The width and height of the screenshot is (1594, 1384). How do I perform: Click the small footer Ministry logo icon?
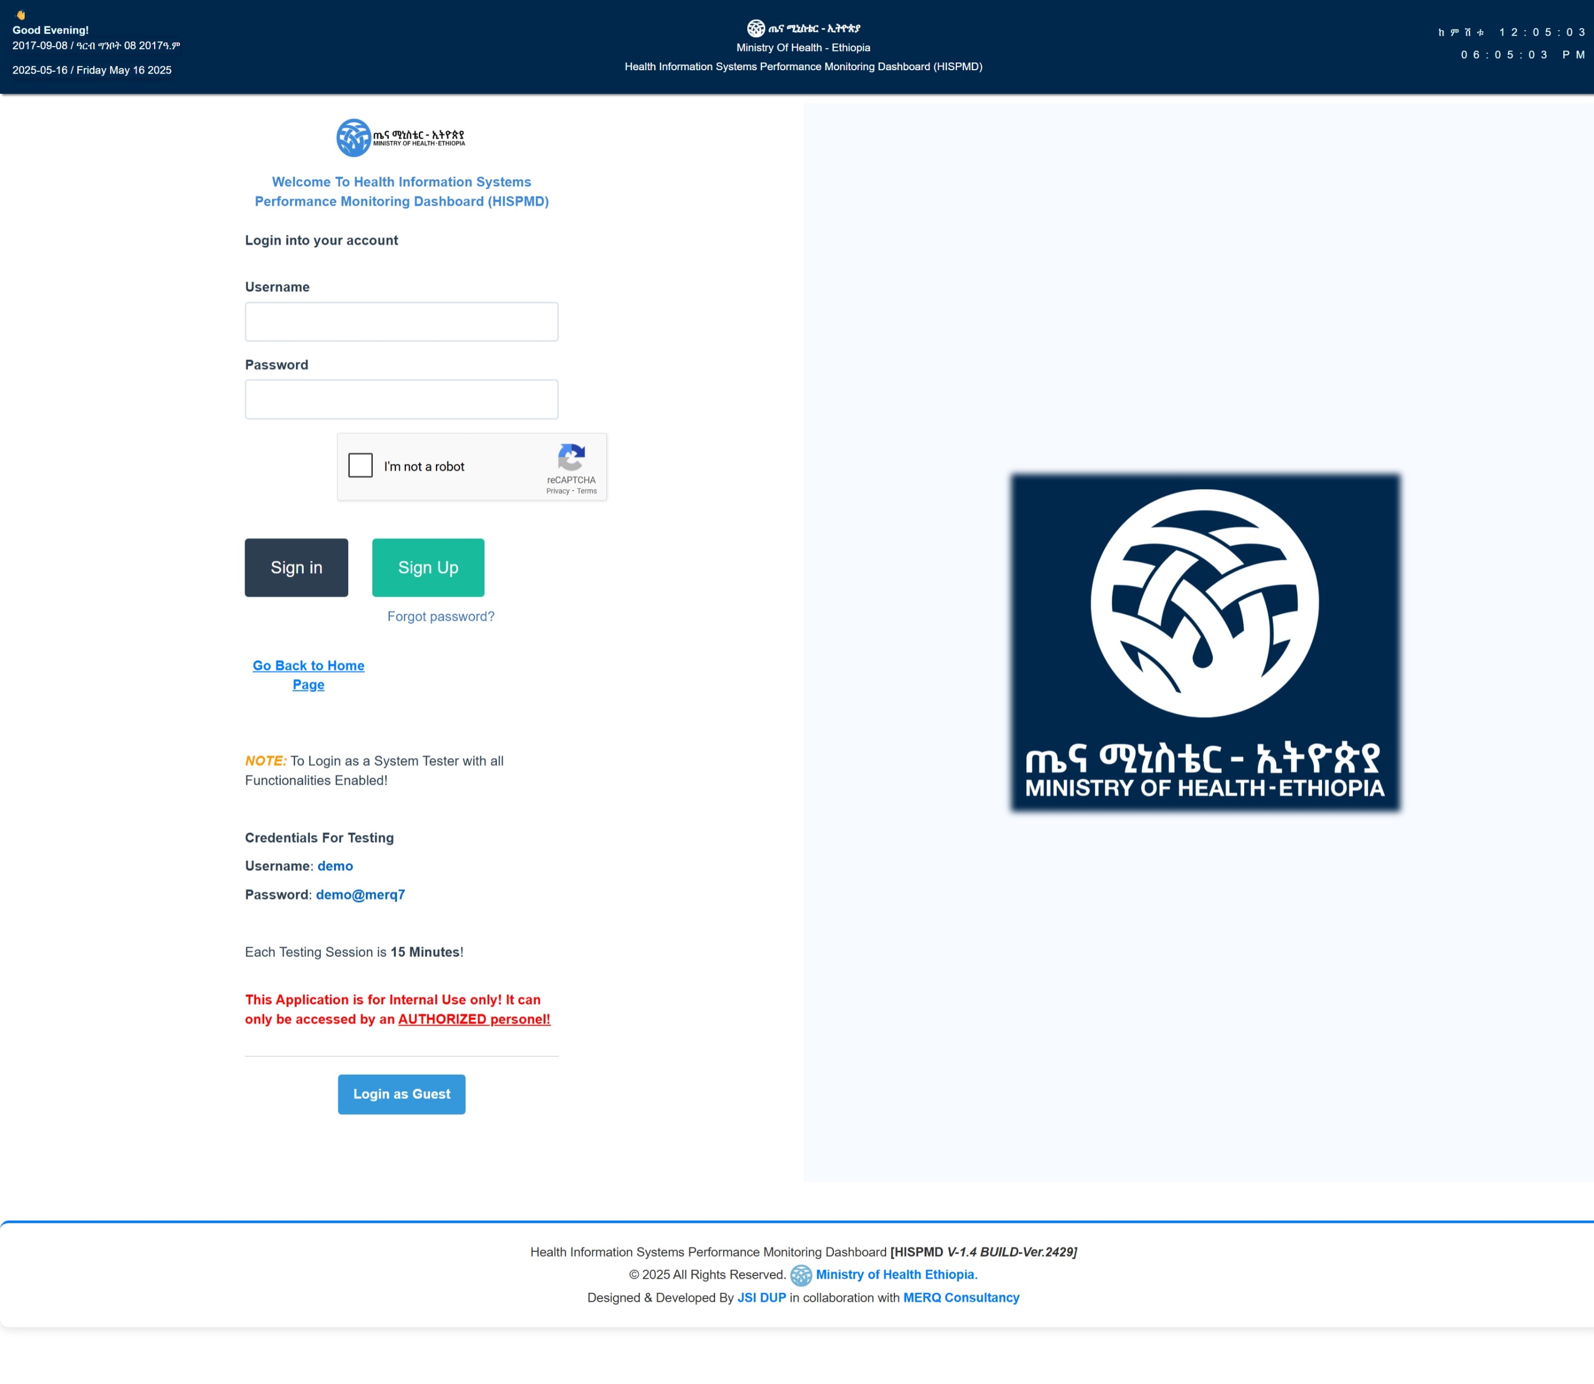tap(801, 1275)
